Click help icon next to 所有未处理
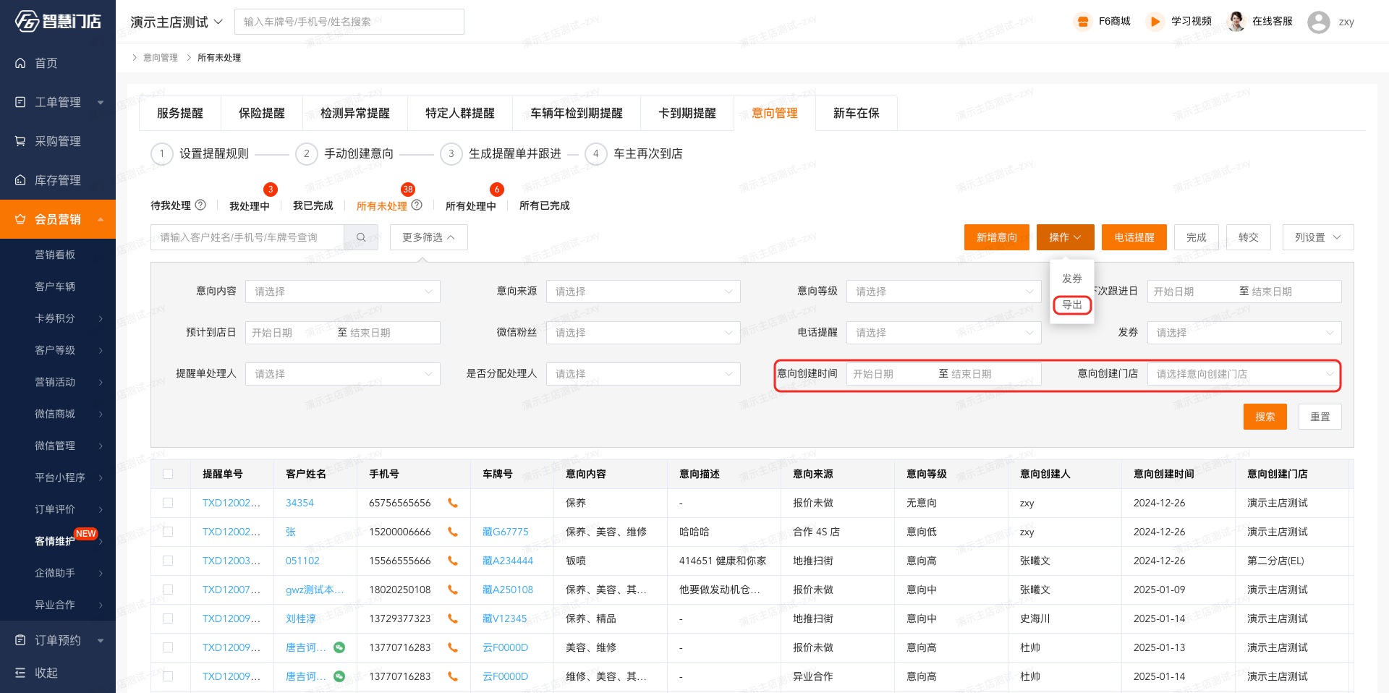 (x=417, y=205)
